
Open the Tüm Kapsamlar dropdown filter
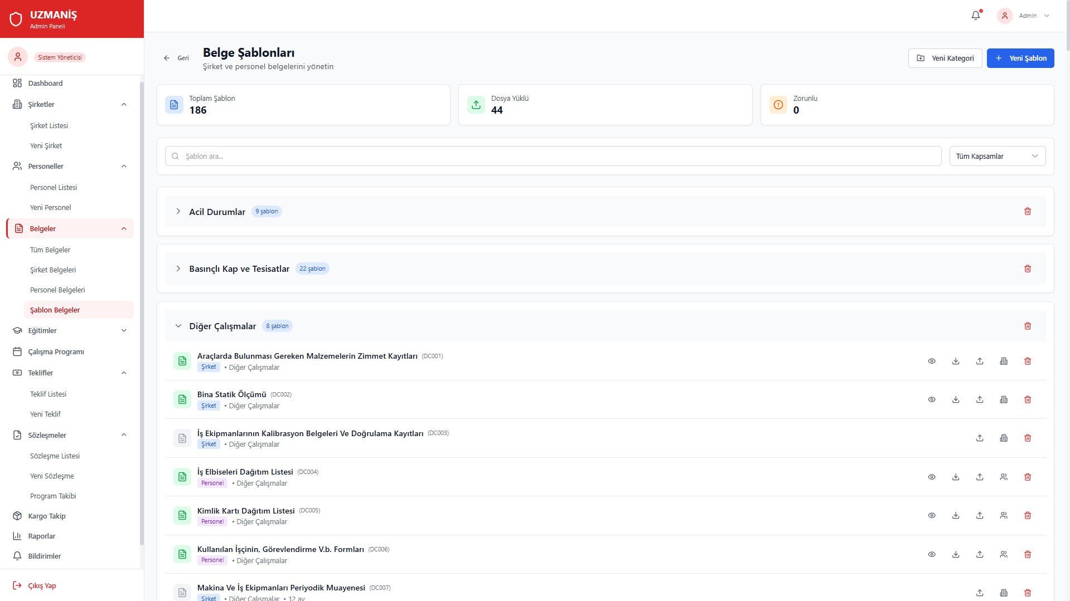[x=996, y=157]
